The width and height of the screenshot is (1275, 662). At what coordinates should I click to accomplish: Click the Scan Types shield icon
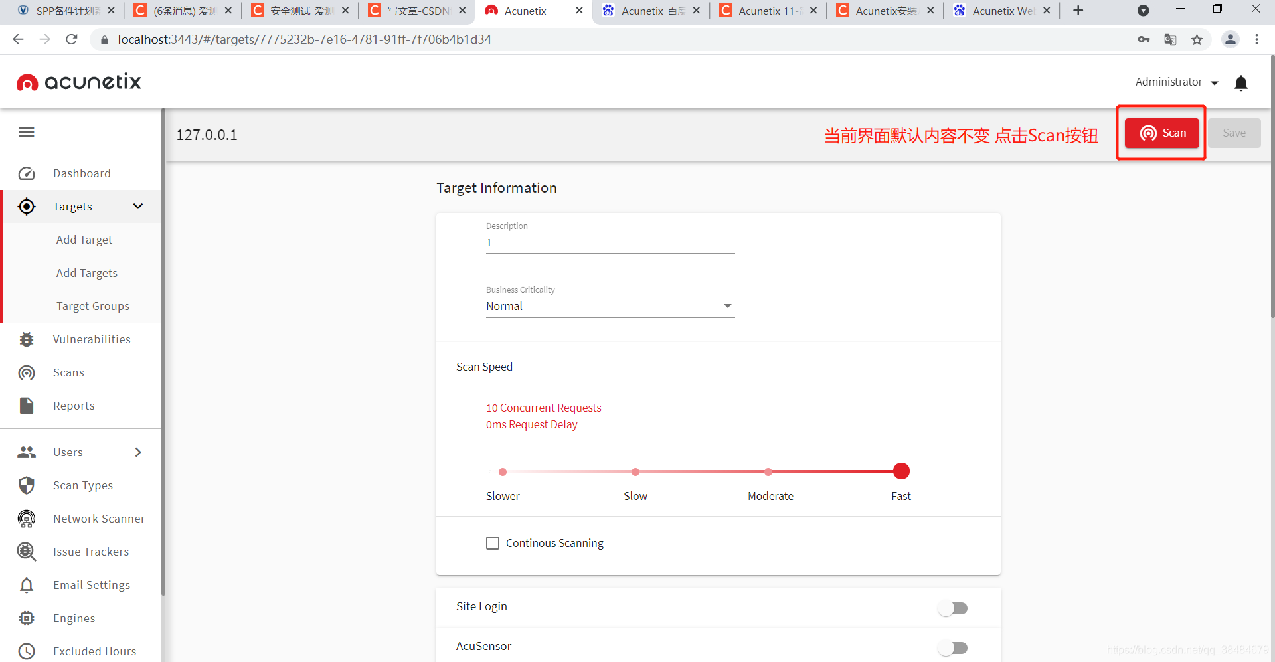coord(27,485)
